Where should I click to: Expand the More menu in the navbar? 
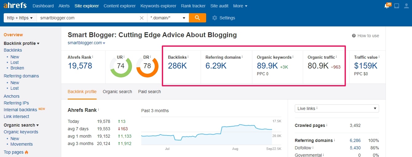[x=240, y=6]
